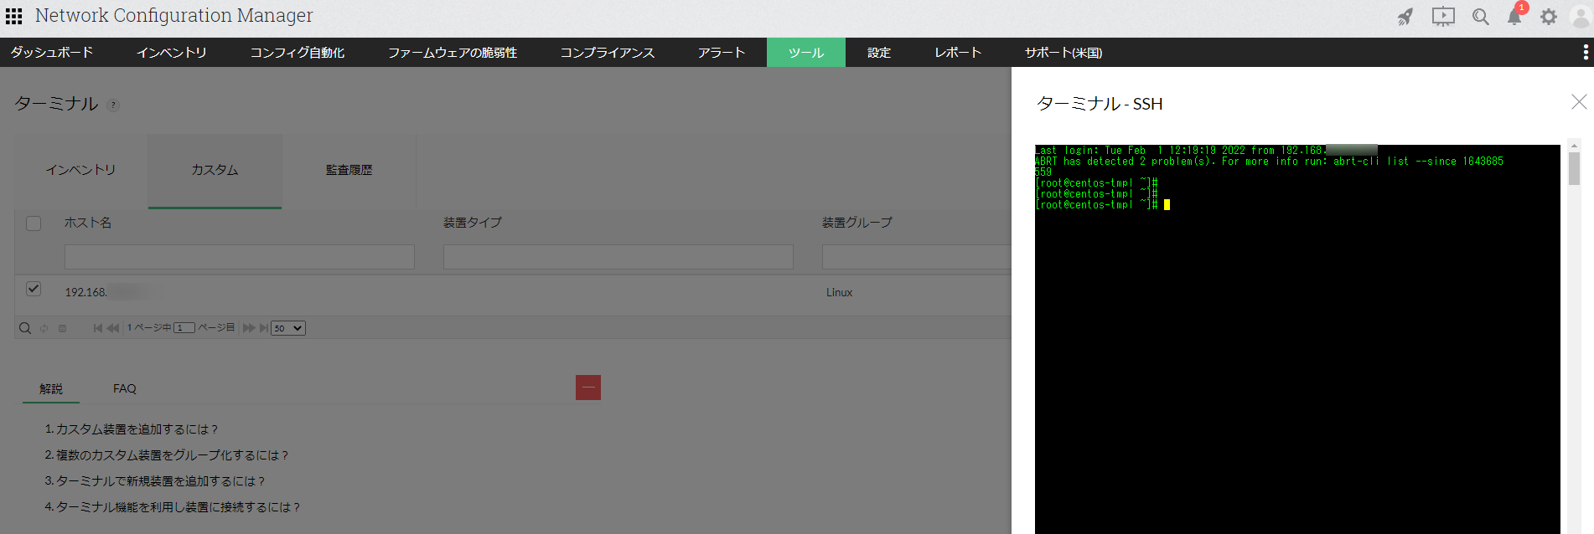Open the settings gear icon
The height and width of the screenshot is (534, 1594).
point(1549,17)
